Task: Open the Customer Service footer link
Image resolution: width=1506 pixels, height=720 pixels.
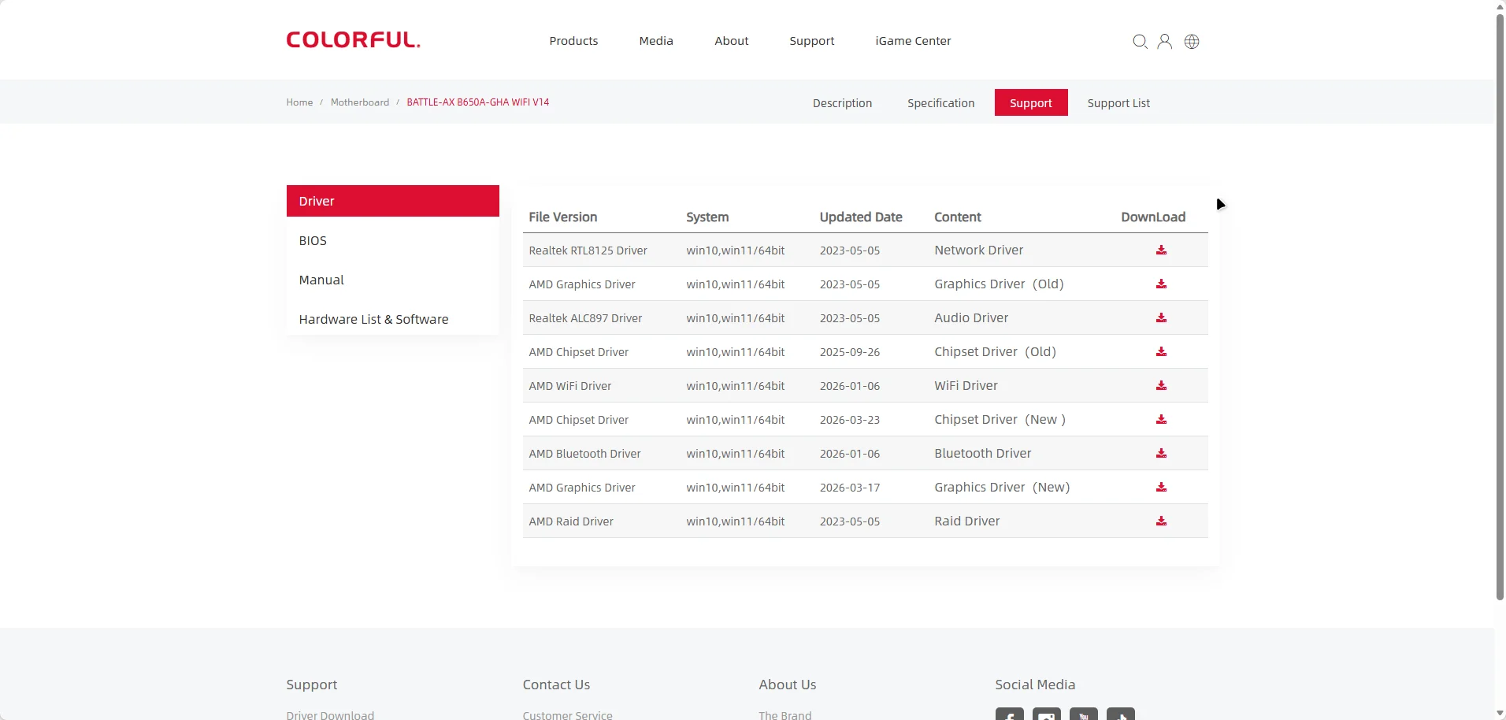Action: click(x=567, y=714)
